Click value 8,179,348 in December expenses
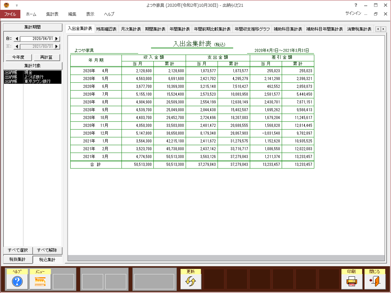The image size is (391, 293). [x=208, y=133]
